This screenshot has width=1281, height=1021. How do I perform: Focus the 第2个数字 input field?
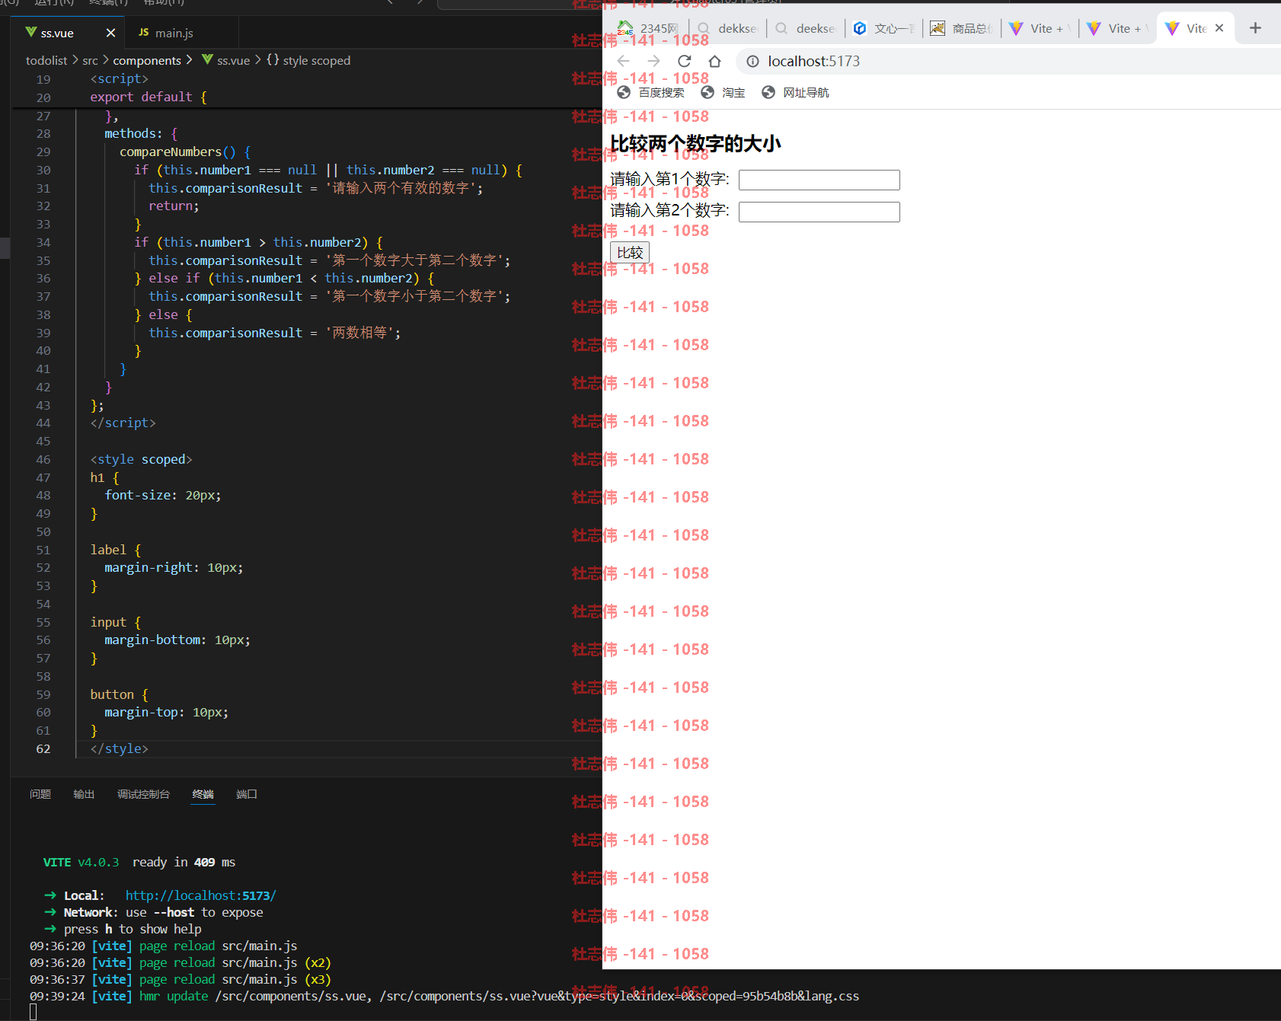819,212
